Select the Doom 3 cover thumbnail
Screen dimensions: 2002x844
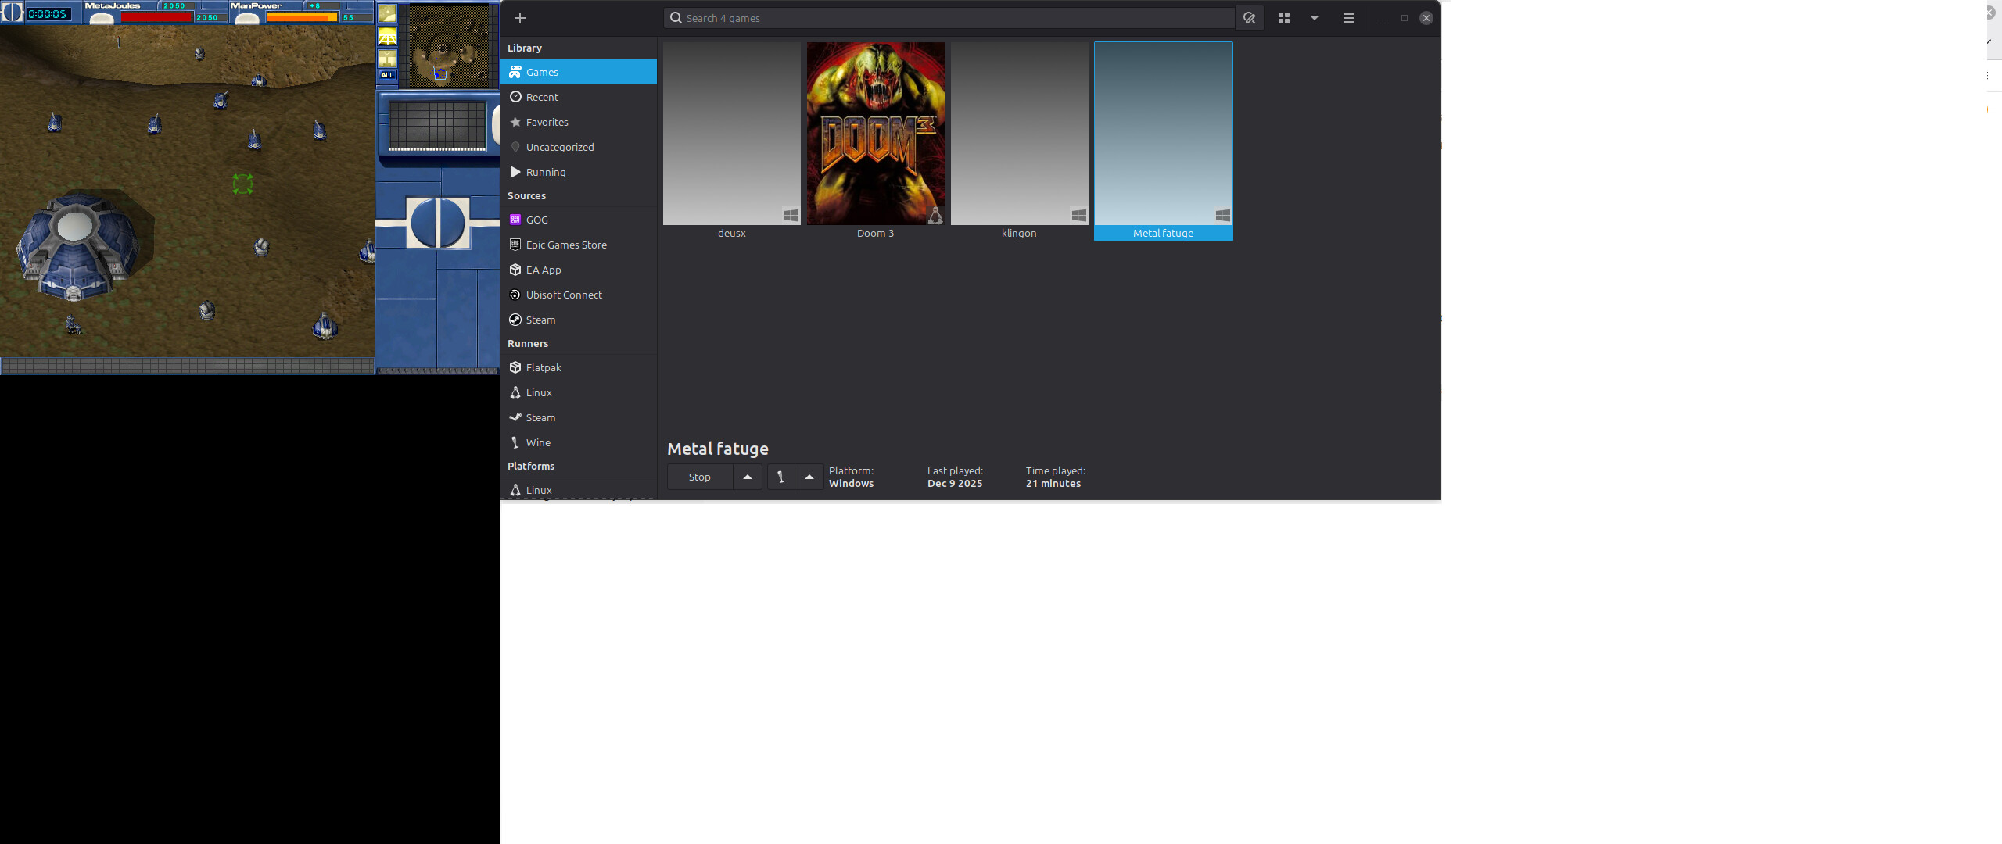[875, 134]
